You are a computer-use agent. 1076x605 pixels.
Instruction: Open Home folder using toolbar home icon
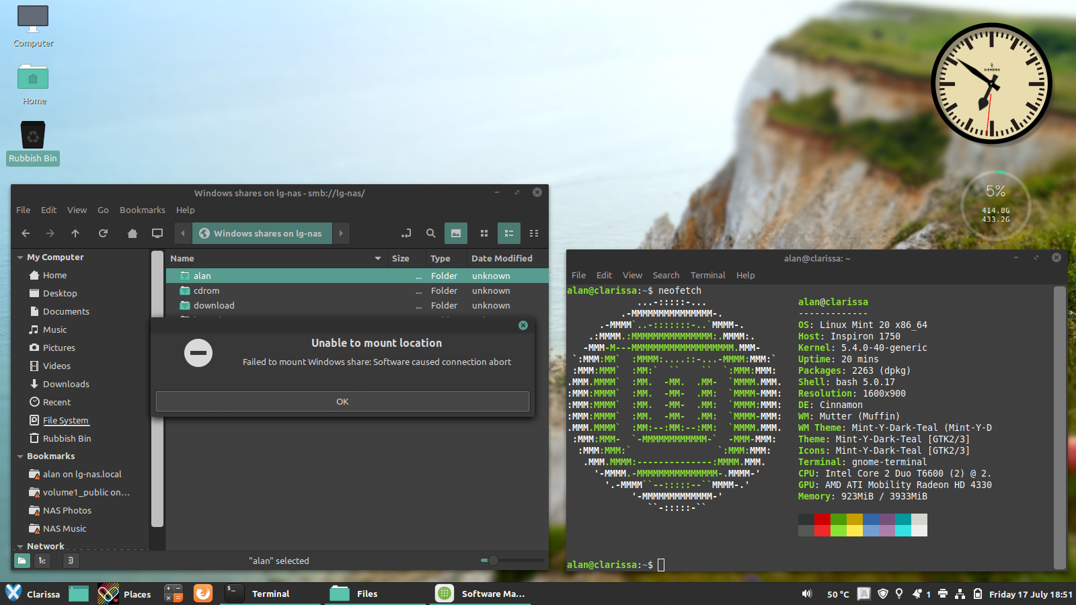coord(132,233)
